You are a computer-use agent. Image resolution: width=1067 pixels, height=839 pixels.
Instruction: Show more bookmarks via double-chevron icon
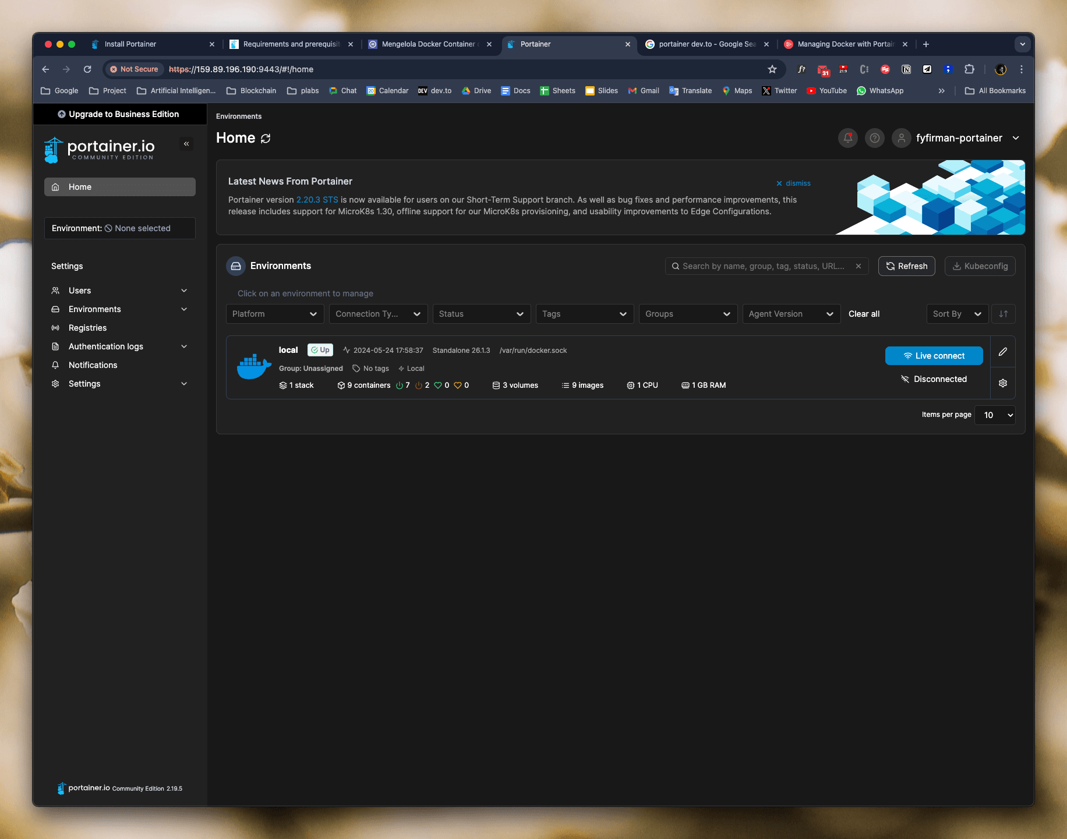pyautogui.click(x=942, y=91)
